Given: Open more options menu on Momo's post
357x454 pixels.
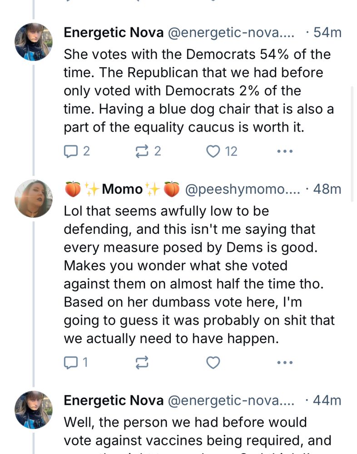Looking at the screenshot, I should point(285,362).
